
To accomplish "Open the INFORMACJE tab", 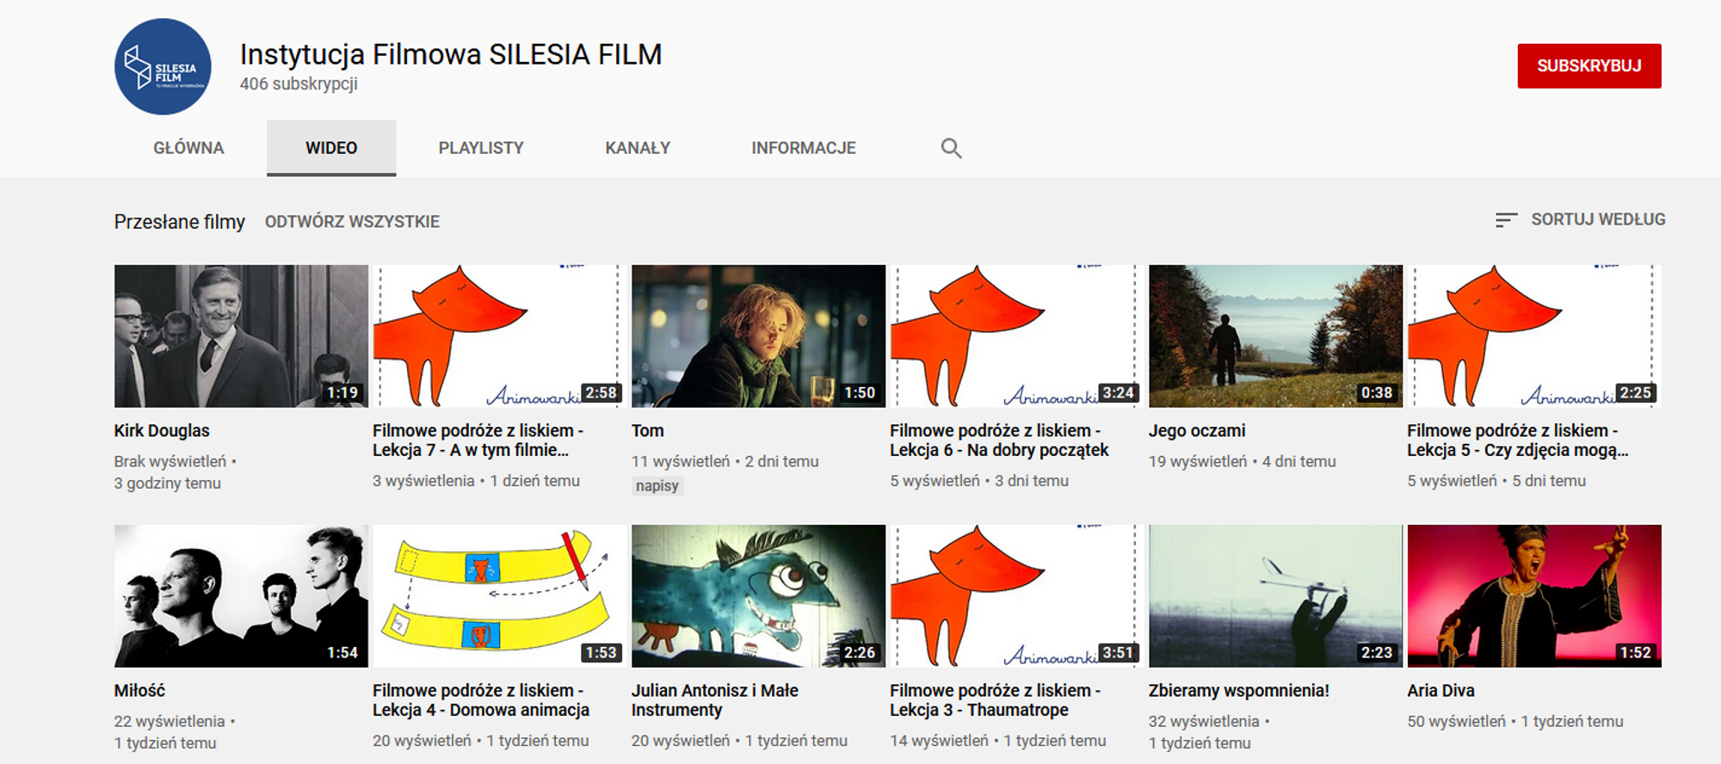I will click(x=804, y=148).
